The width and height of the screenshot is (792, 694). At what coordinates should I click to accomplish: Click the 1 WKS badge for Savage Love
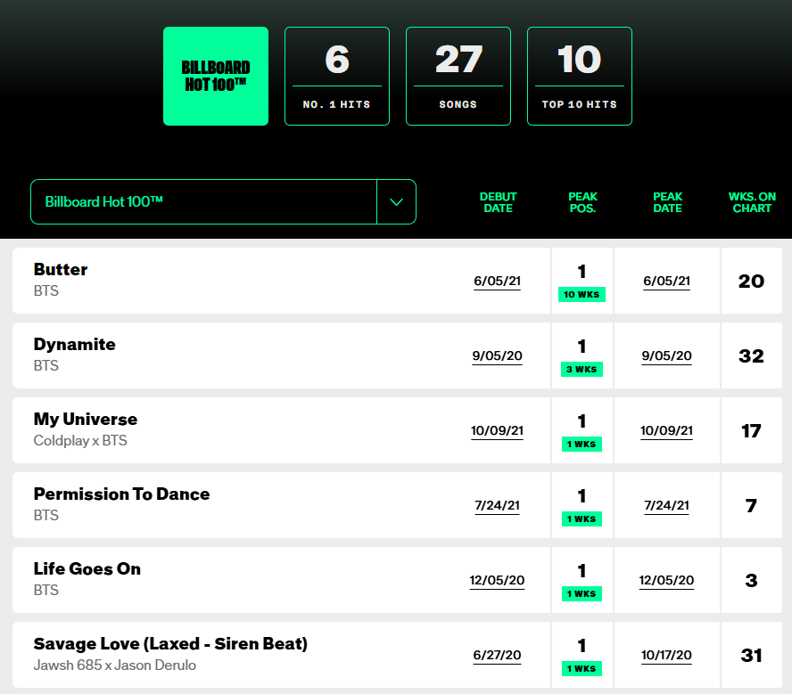tap(582, 669)
